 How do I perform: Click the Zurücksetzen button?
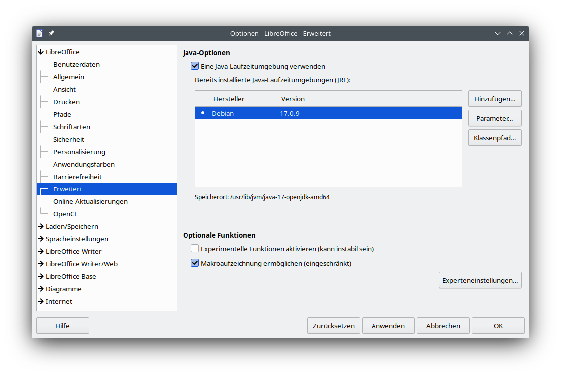334,326
